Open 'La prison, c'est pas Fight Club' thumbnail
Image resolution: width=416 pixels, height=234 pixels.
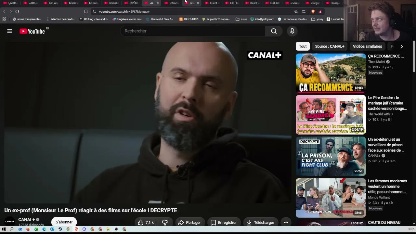click(331, 156)
